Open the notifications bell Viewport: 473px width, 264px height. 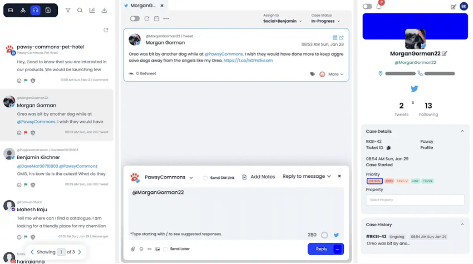[379, 6]
